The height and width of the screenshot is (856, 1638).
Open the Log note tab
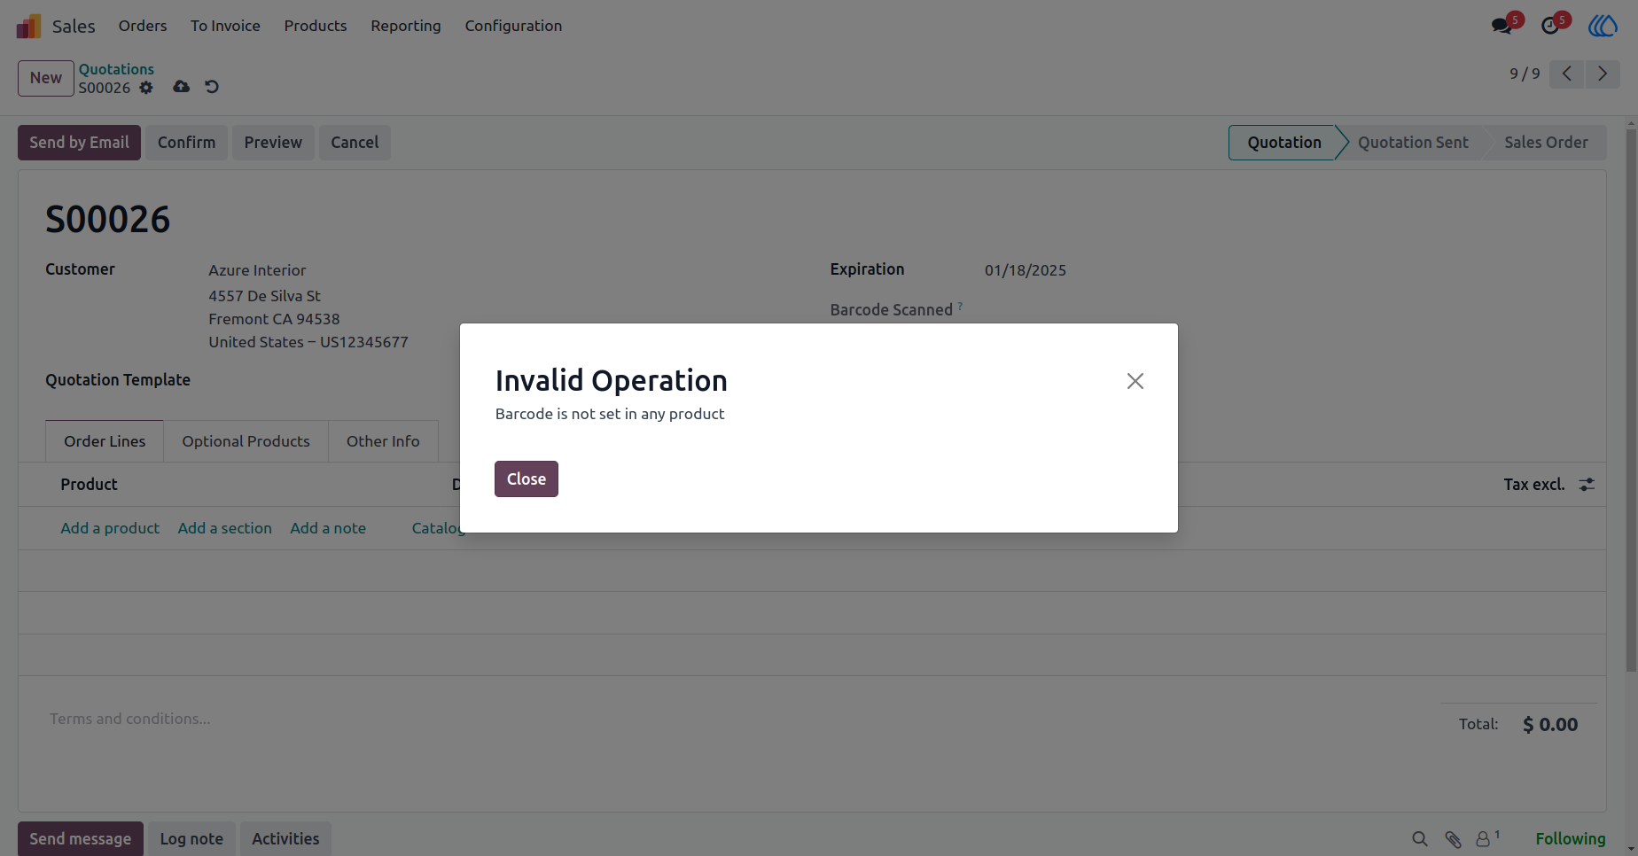pyautogui.click(x=191, y=839)
